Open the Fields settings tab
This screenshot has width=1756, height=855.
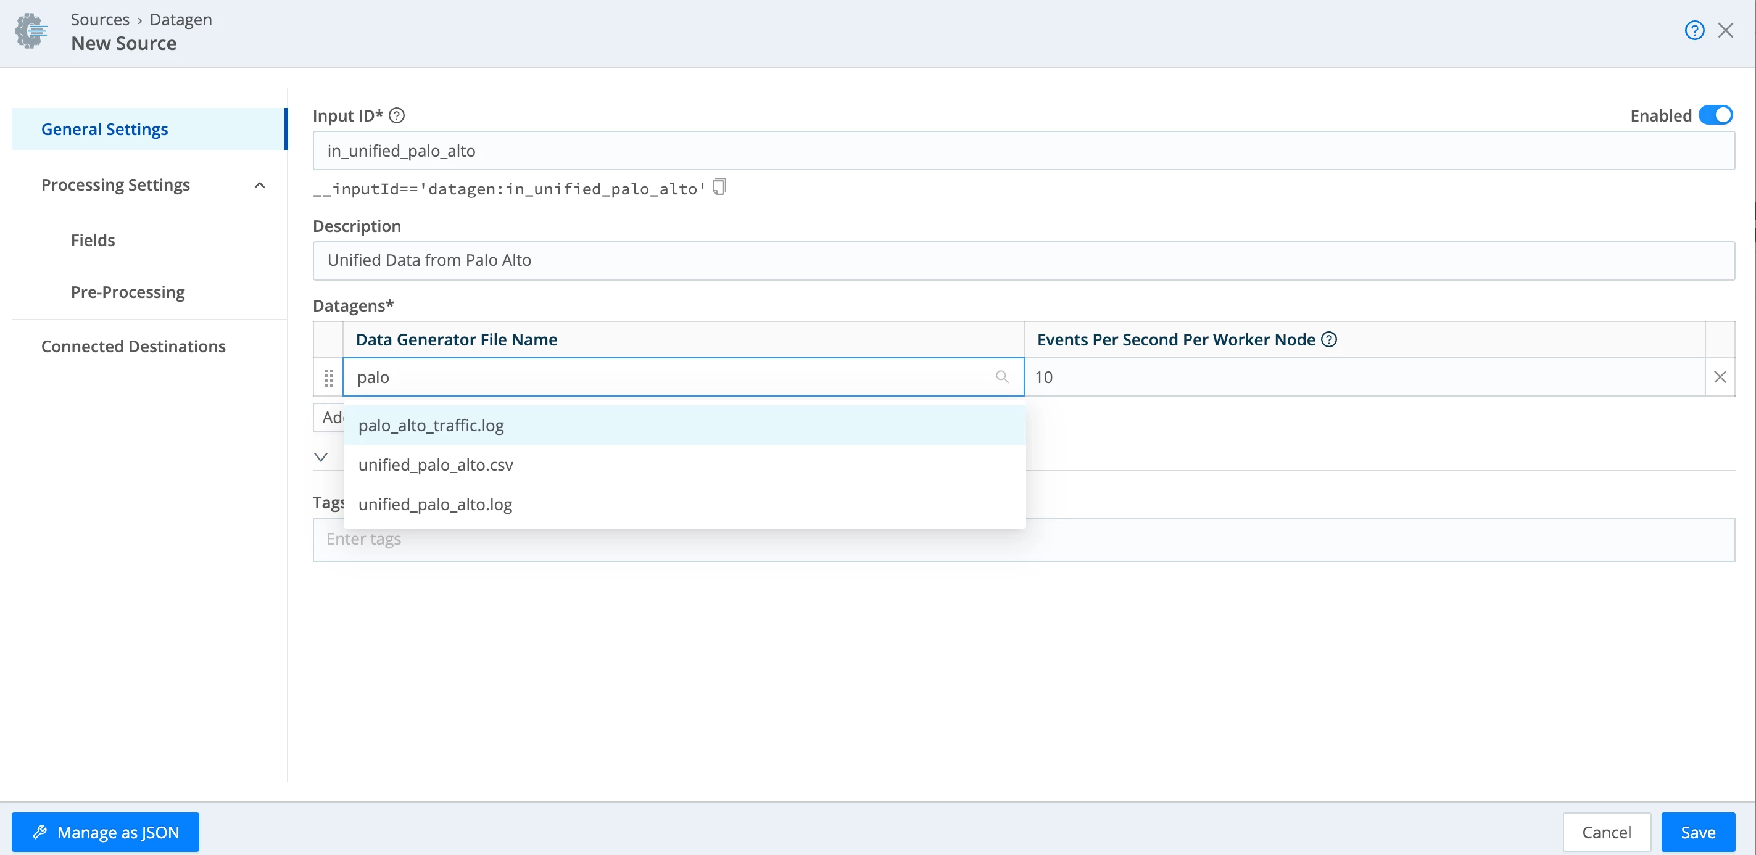(x=93, y=241)
